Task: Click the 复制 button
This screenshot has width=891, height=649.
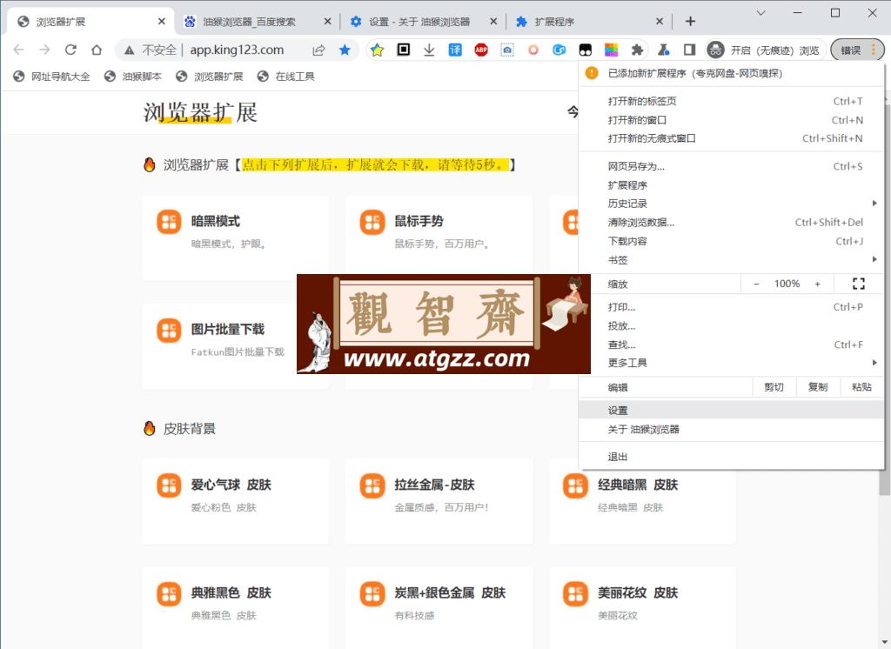Action: (x=818, y=387)
